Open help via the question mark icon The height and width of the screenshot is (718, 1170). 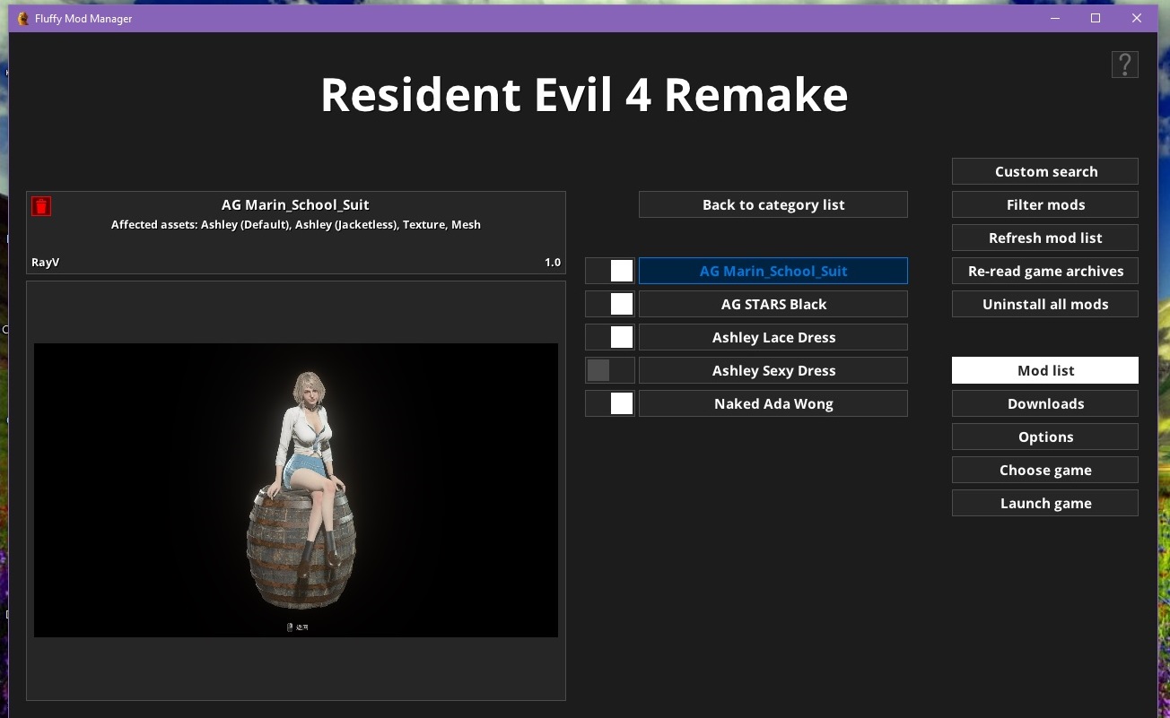coord(1125,65)
